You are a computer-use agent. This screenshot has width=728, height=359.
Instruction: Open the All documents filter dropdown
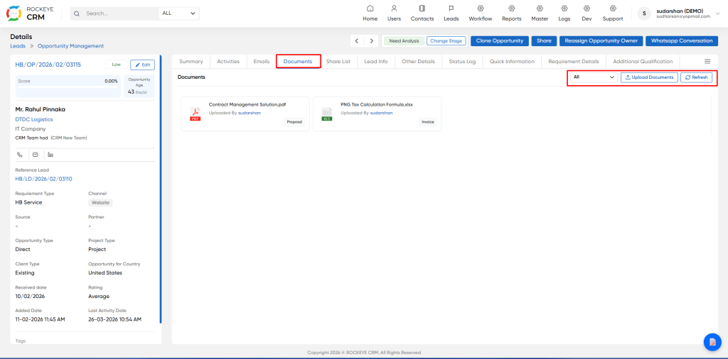[x=594, y=77]
